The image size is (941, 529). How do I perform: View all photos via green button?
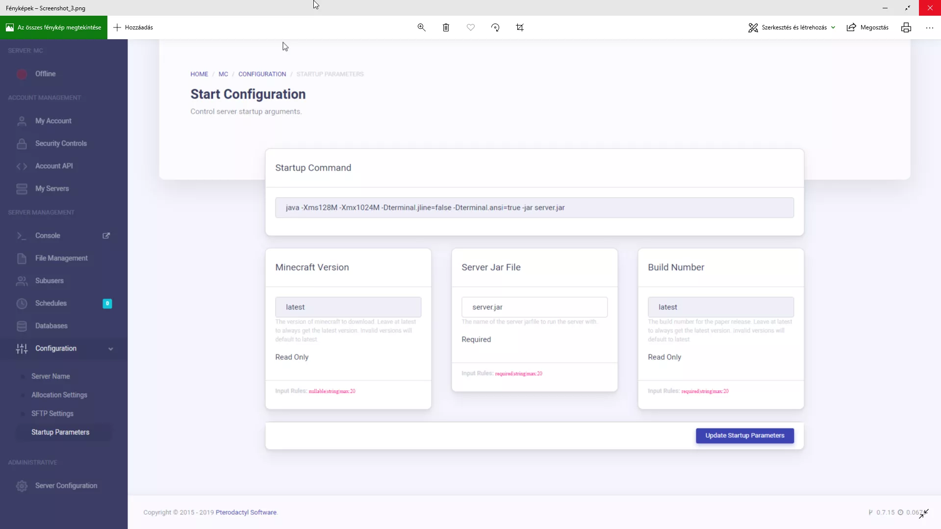click(53, 27)
